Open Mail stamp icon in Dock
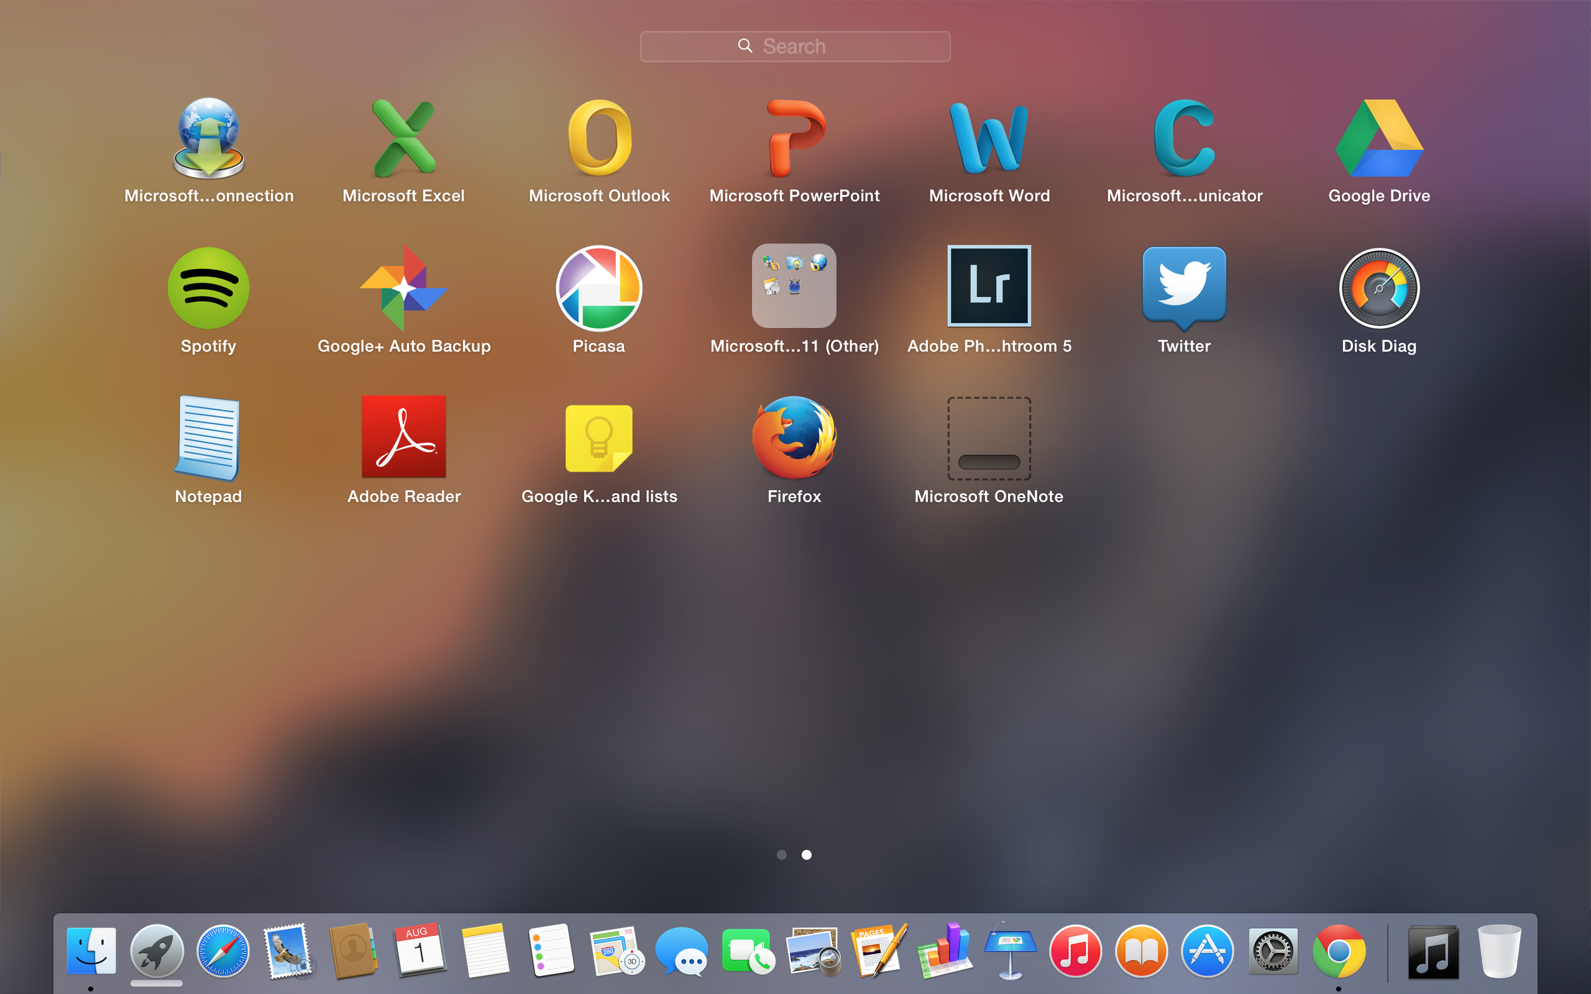The image size is (1591, 994). (288, 951)
